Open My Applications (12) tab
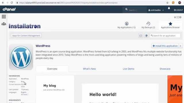The width and height of the screenshot is (184, 103). pos(126,25)
